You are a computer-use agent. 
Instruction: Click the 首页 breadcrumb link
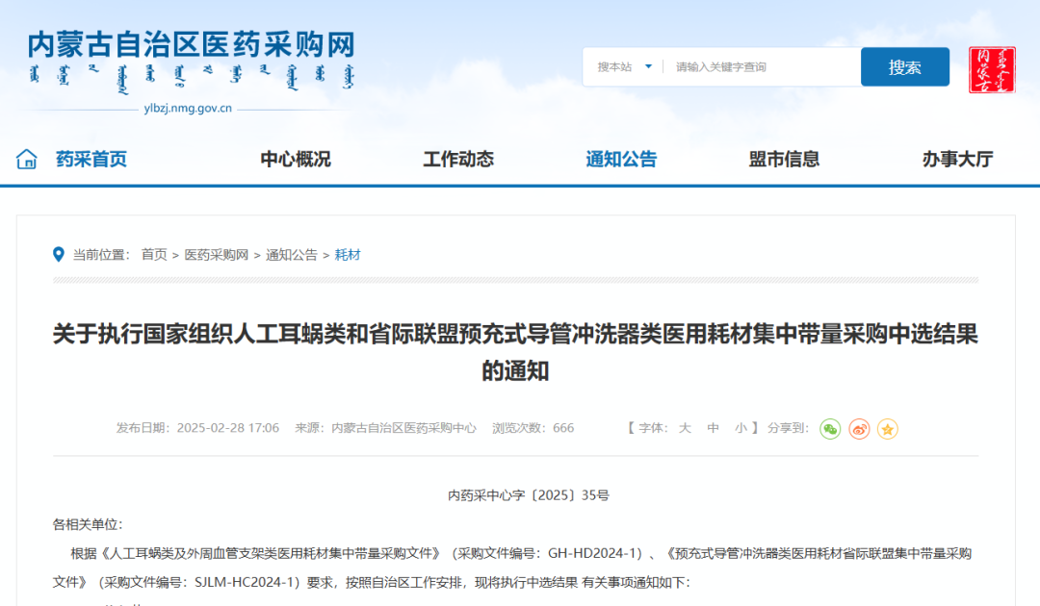pos(154,255)
